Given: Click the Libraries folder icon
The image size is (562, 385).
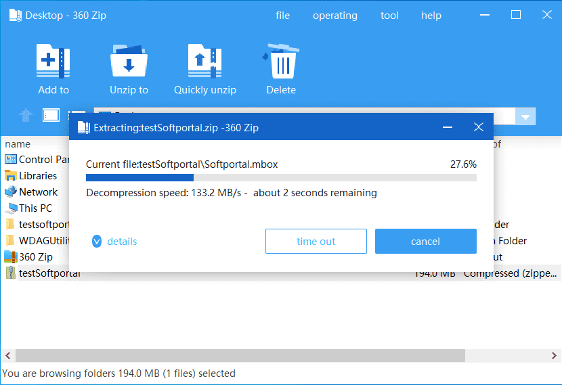Looking at the screenshot, I should point(11,175).
